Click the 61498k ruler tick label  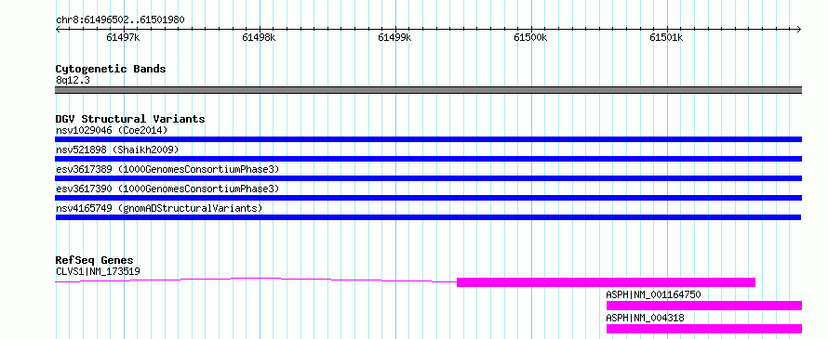[260, 37]
